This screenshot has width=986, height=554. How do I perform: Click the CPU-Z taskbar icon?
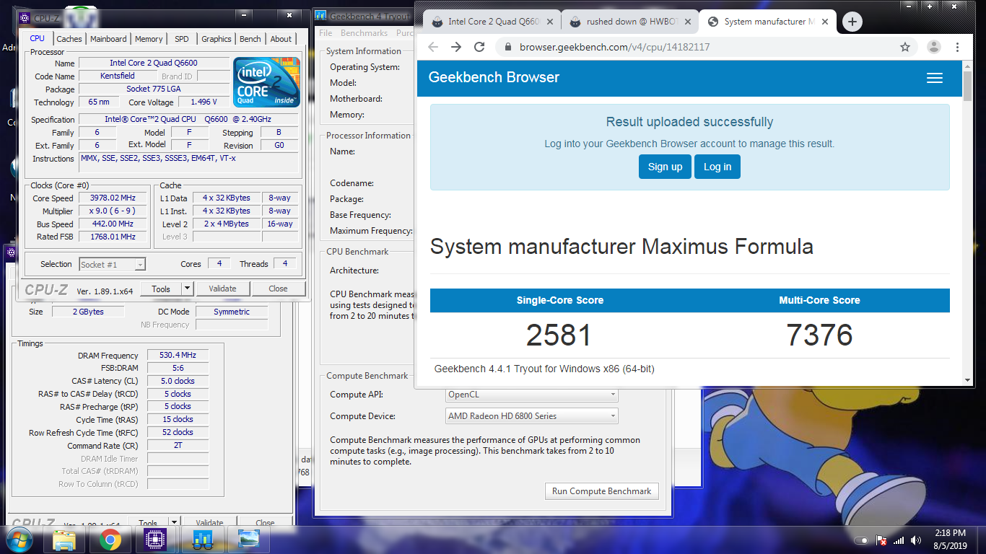coord(155,540)
